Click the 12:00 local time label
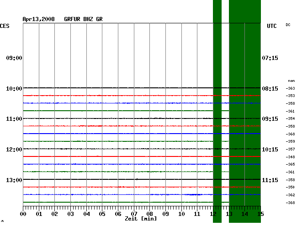The image size is (297, 226). point(14,150)
